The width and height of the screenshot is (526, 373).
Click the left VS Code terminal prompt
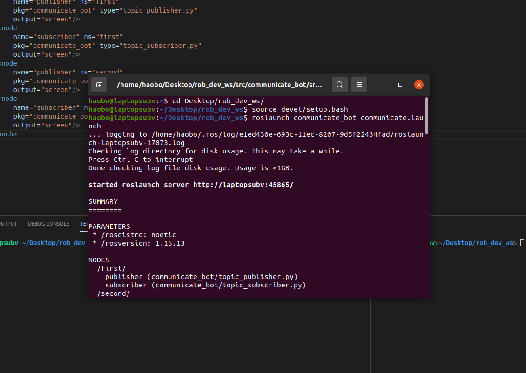(44, 243)
